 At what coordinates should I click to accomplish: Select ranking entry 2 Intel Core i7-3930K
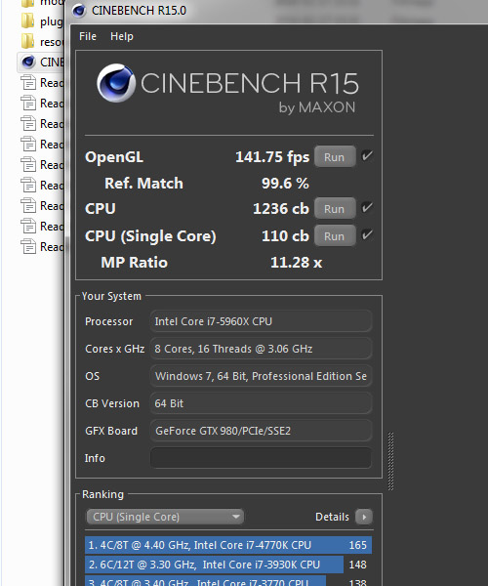coord(228,565)
